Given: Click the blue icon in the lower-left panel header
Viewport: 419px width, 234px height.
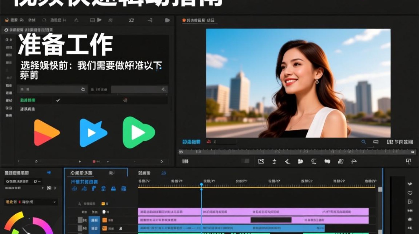Looking at the screenshot, I should pos(49,173).
